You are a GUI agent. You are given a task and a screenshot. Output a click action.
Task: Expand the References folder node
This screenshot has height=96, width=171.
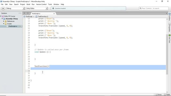[x=4, y=21]
